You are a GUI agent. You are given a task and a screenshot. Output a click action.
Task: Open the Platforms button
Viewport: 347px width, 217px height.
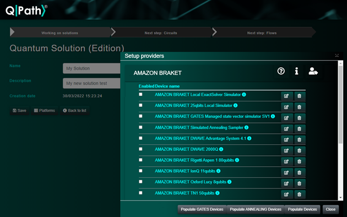(x=44, y=110)
